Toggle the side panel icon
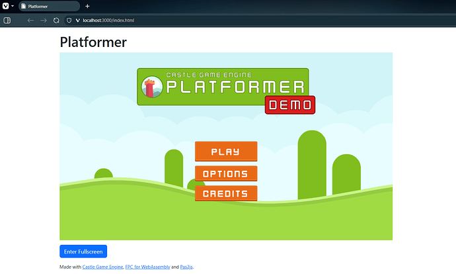 pyautogui.click(x=7, y=21)
